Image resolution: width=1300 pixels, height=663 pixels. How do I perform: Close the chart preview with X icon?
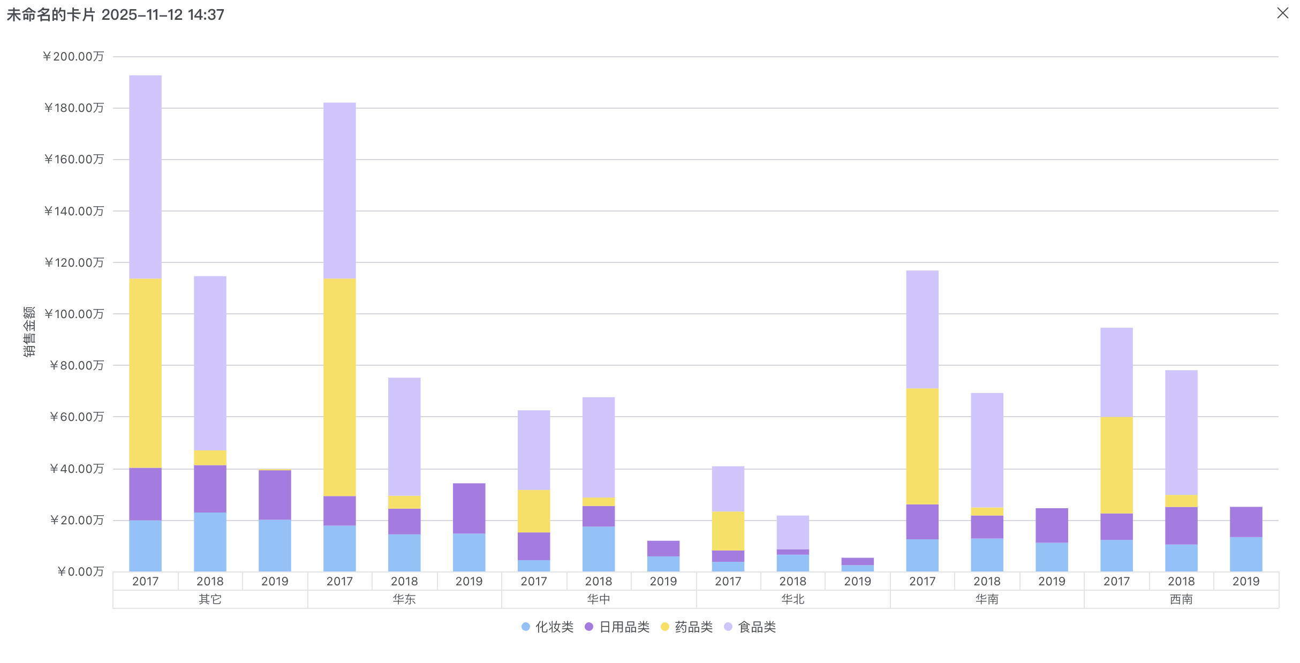(1282, 13)
